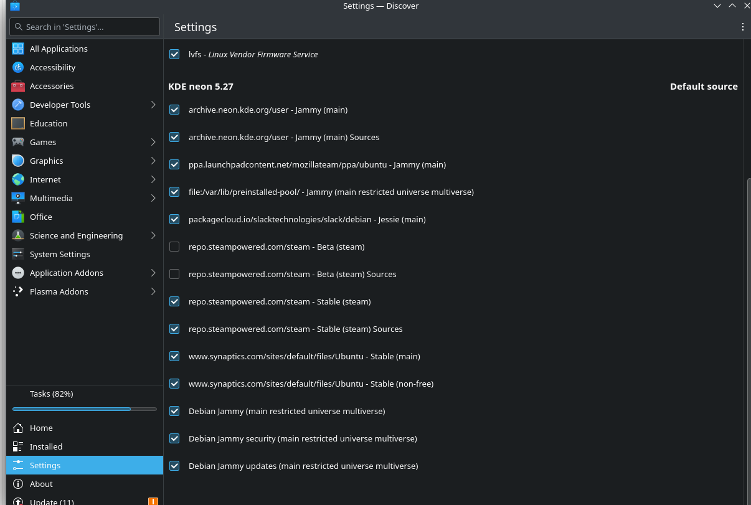The width and height of the screenshot is (751, 505).
Task: Select the Application Addons icon
Action: [18, 273]
